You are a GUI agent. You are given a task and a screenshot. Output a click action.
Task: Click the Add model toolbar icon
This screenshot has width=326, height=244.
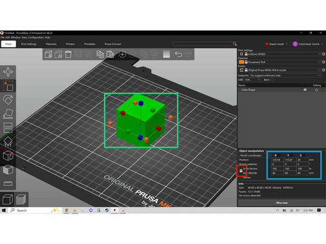click(48, 54)
